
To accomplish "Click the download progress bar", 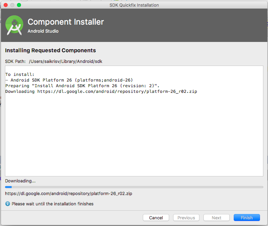I will click(x=134, y=187).
